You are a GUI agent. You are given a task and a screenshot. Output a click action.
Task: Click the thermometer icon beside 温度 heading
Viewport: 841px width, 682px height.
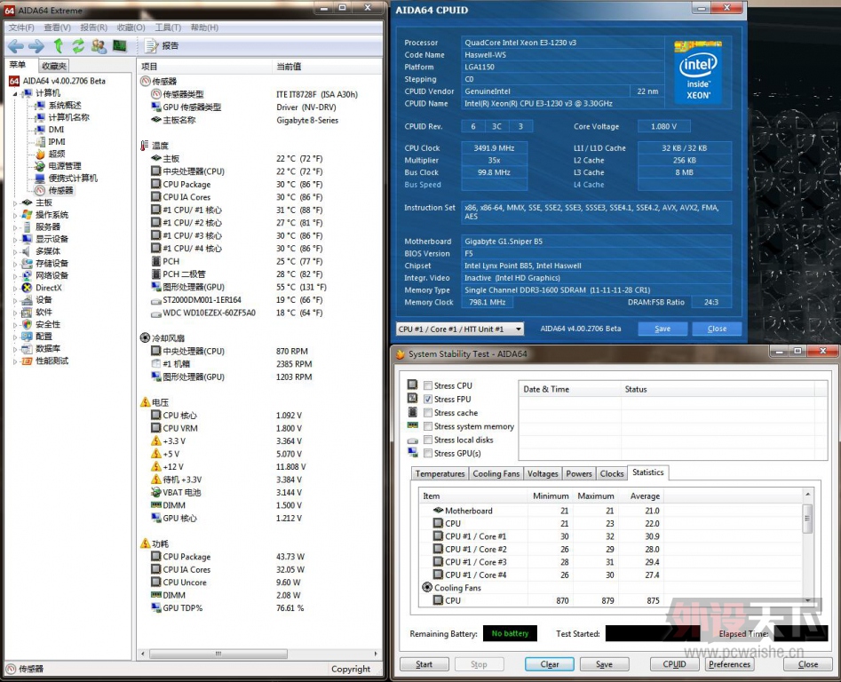tap(144, 146)
